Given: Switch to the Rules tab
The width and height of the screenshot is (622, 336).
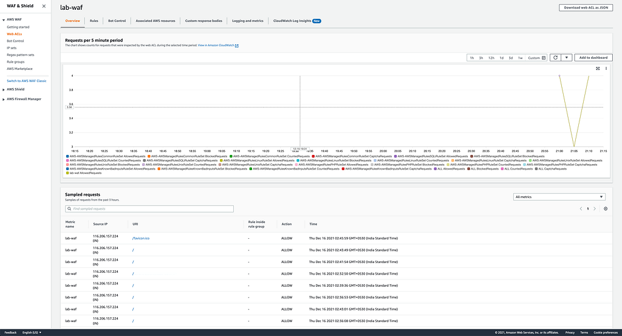Looking at the screenshot, I should 94,21.
